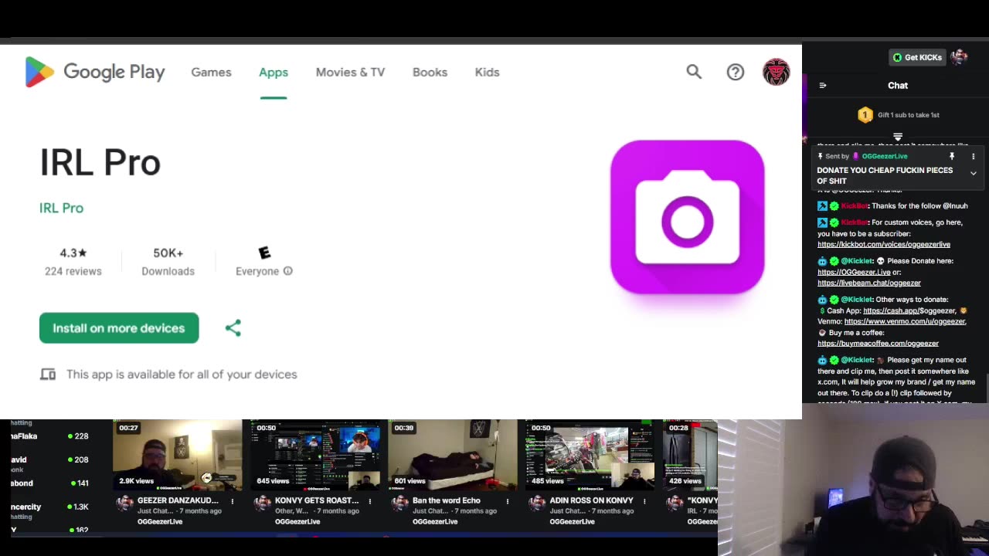The width and height of the screenshot is (989, 556).
Task: Click the pin icon on pinned message
Action: click(952, 156)
